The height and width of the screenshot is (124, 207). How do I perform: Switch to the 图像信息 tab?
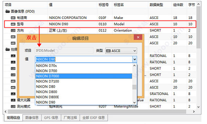coord(32,118)
